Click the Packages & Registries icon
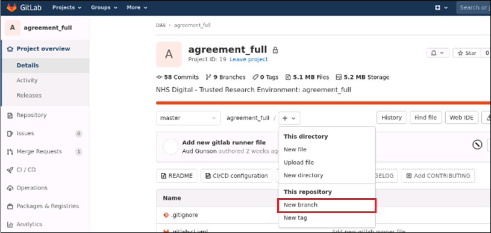 pos(10,207)
